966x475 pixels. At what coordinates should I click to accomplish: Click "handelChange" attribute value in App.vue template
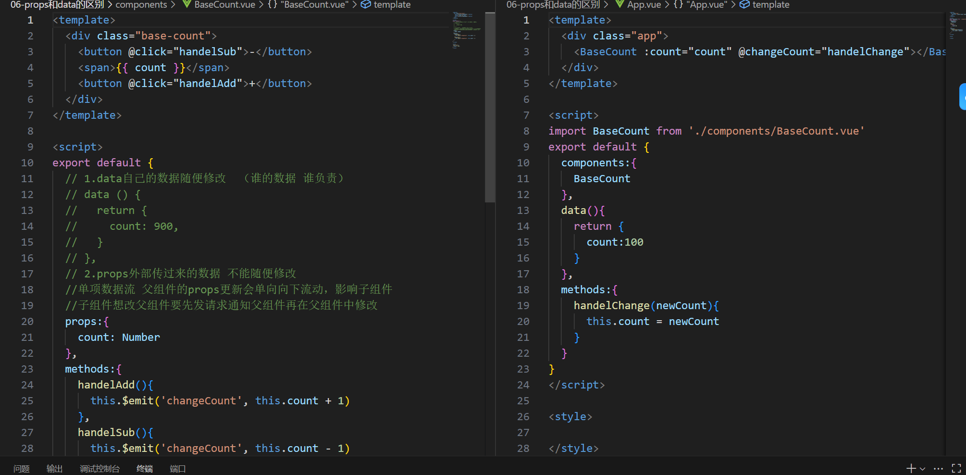pos(866,52)
